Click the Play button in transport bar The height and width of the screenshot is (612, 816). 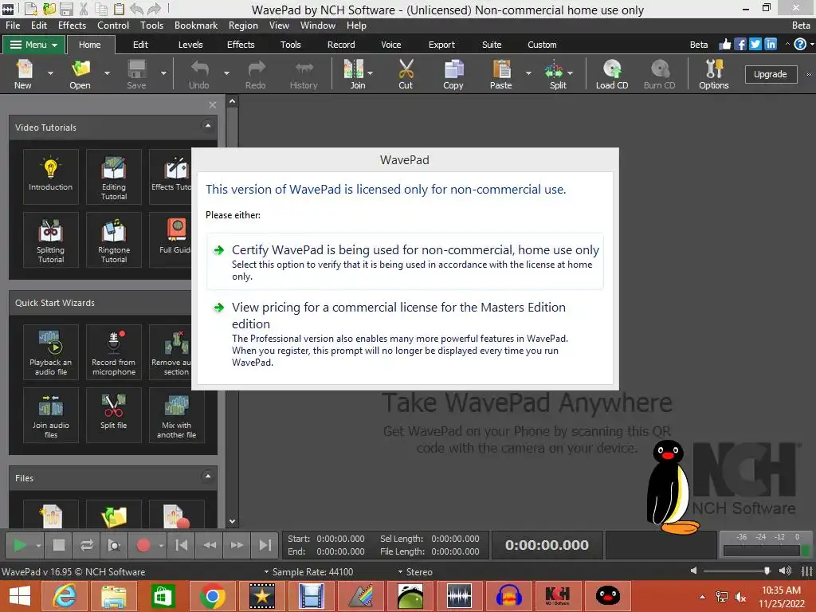click(20, 545)
